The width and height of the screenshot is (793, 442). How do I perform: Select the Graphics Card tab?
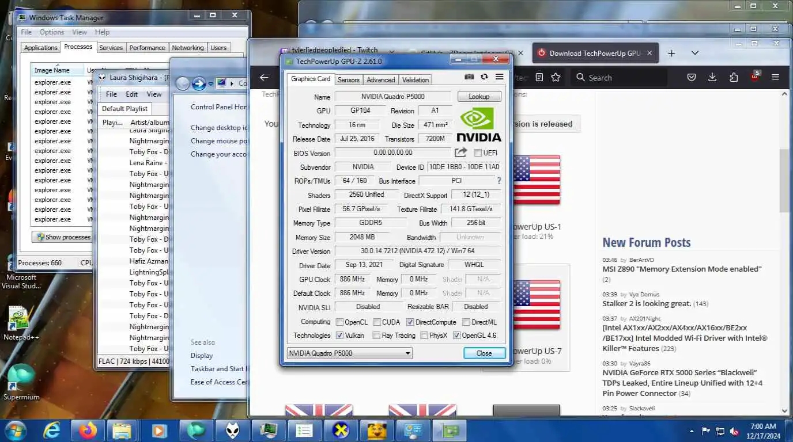(x=311, y=79)
